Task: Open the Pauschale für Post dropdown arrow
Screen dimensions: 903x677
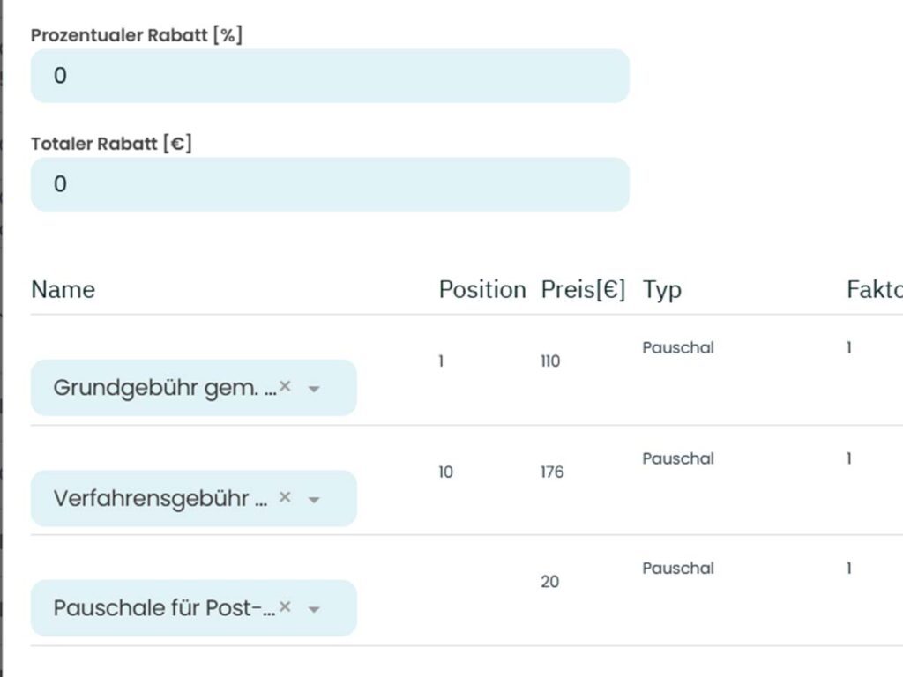Action: coord(315,609)
